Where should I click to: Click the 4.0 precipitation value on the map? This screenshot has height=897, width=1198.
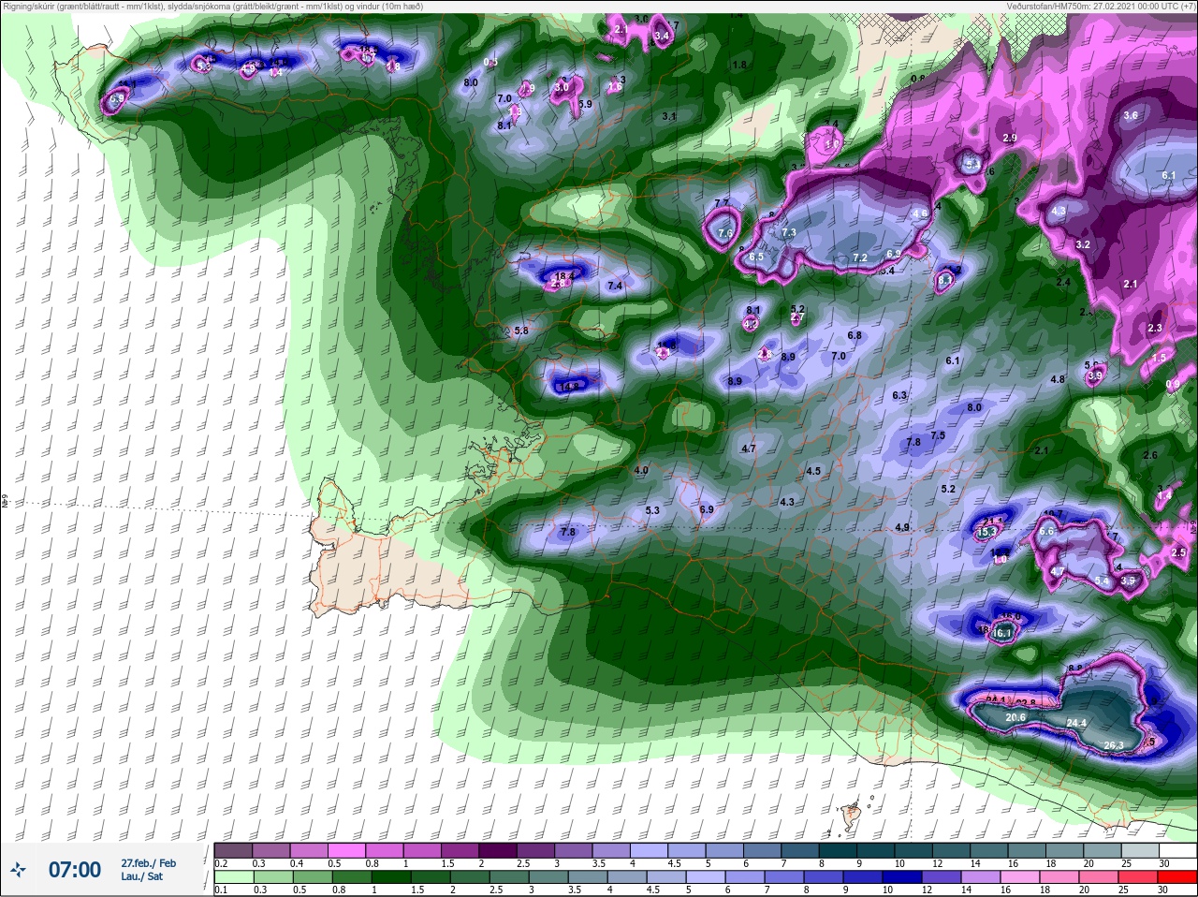coord(641,470)
